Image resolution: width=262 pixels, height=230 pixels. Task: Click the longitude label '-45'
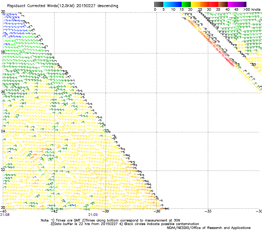[3, 211]
